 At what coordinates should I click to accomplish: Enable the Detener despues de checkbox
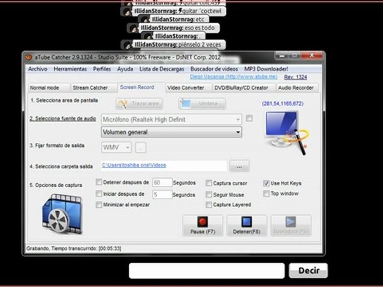coord(99,182)
